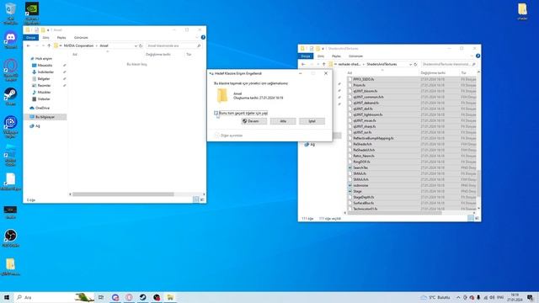
Task: Click the Atla button in the dialog
Action: click(283, 121)
